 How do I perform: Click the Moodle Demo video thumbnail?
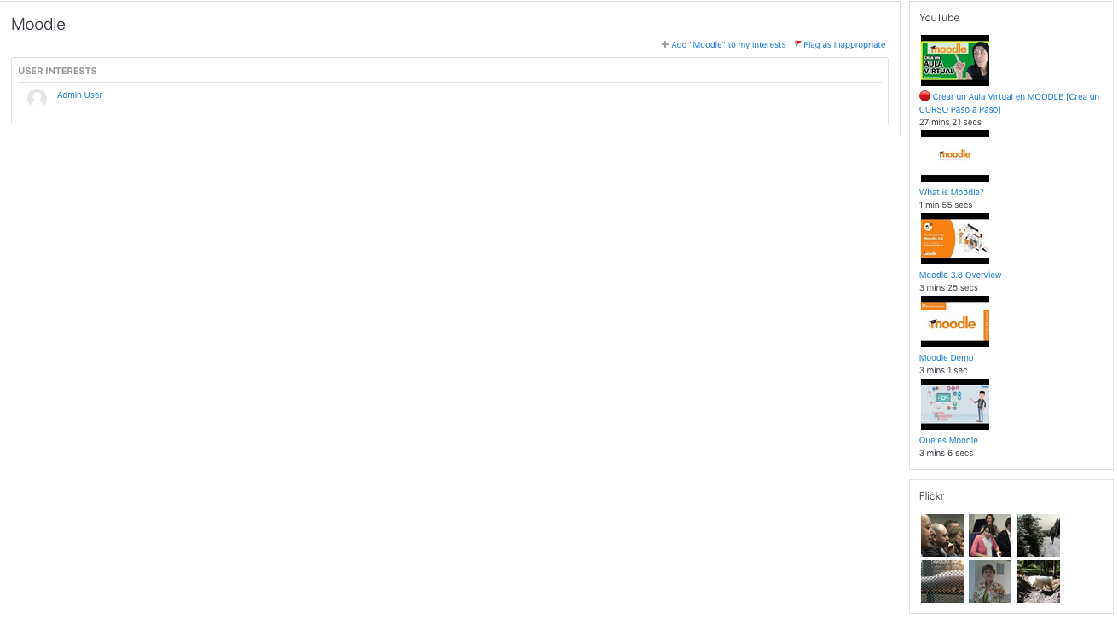[955, 321]
